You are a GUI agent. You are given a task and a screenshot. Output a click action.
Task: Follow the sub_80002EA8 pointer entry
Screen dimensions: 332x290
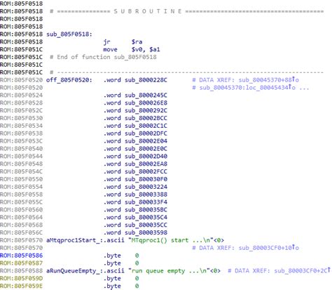pyautogui.click(x=146, y=164)
